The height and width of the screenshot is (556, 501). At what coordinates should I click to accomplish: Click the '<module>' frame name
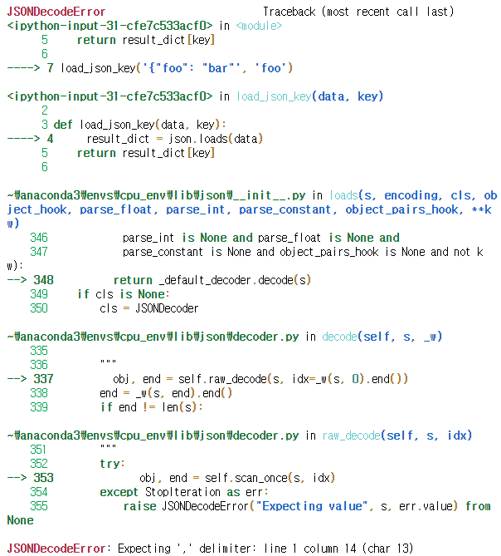(x=259, y=26)
